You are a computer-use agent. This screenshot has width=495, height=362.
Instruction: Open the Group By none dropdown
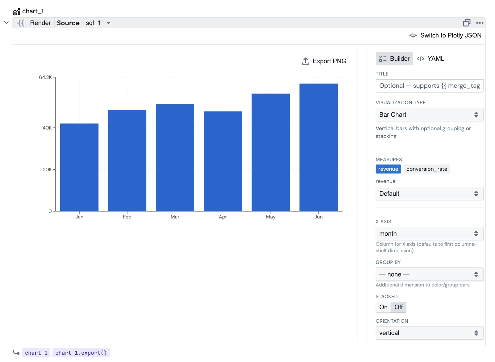click(x=429, y=274)
